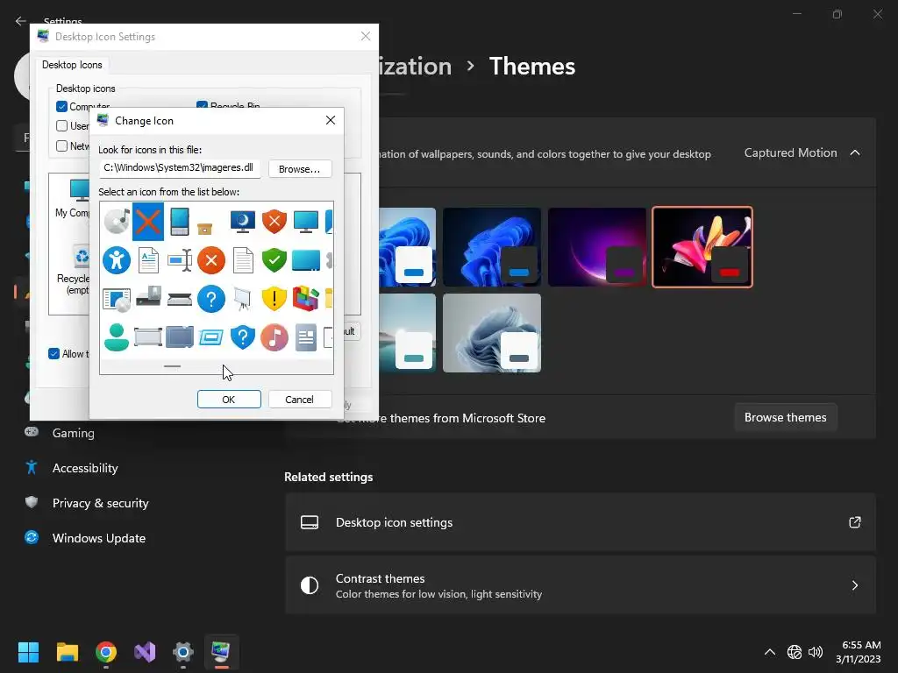The width and height of the screenshot is (898, 673).
Task: Select the highlighted red X icon
Action: [147, 222]
